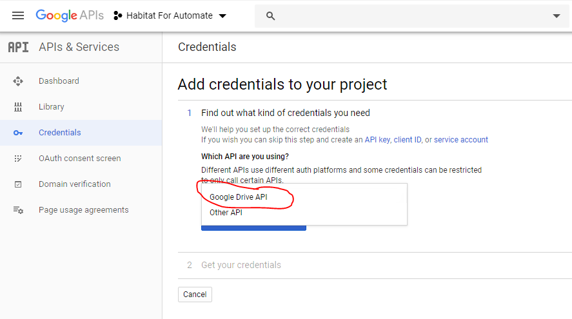Image resolution: width=572 pixels, height=319 pixels.
Task: Go to the Library page
Action: (x=52, y=107)
